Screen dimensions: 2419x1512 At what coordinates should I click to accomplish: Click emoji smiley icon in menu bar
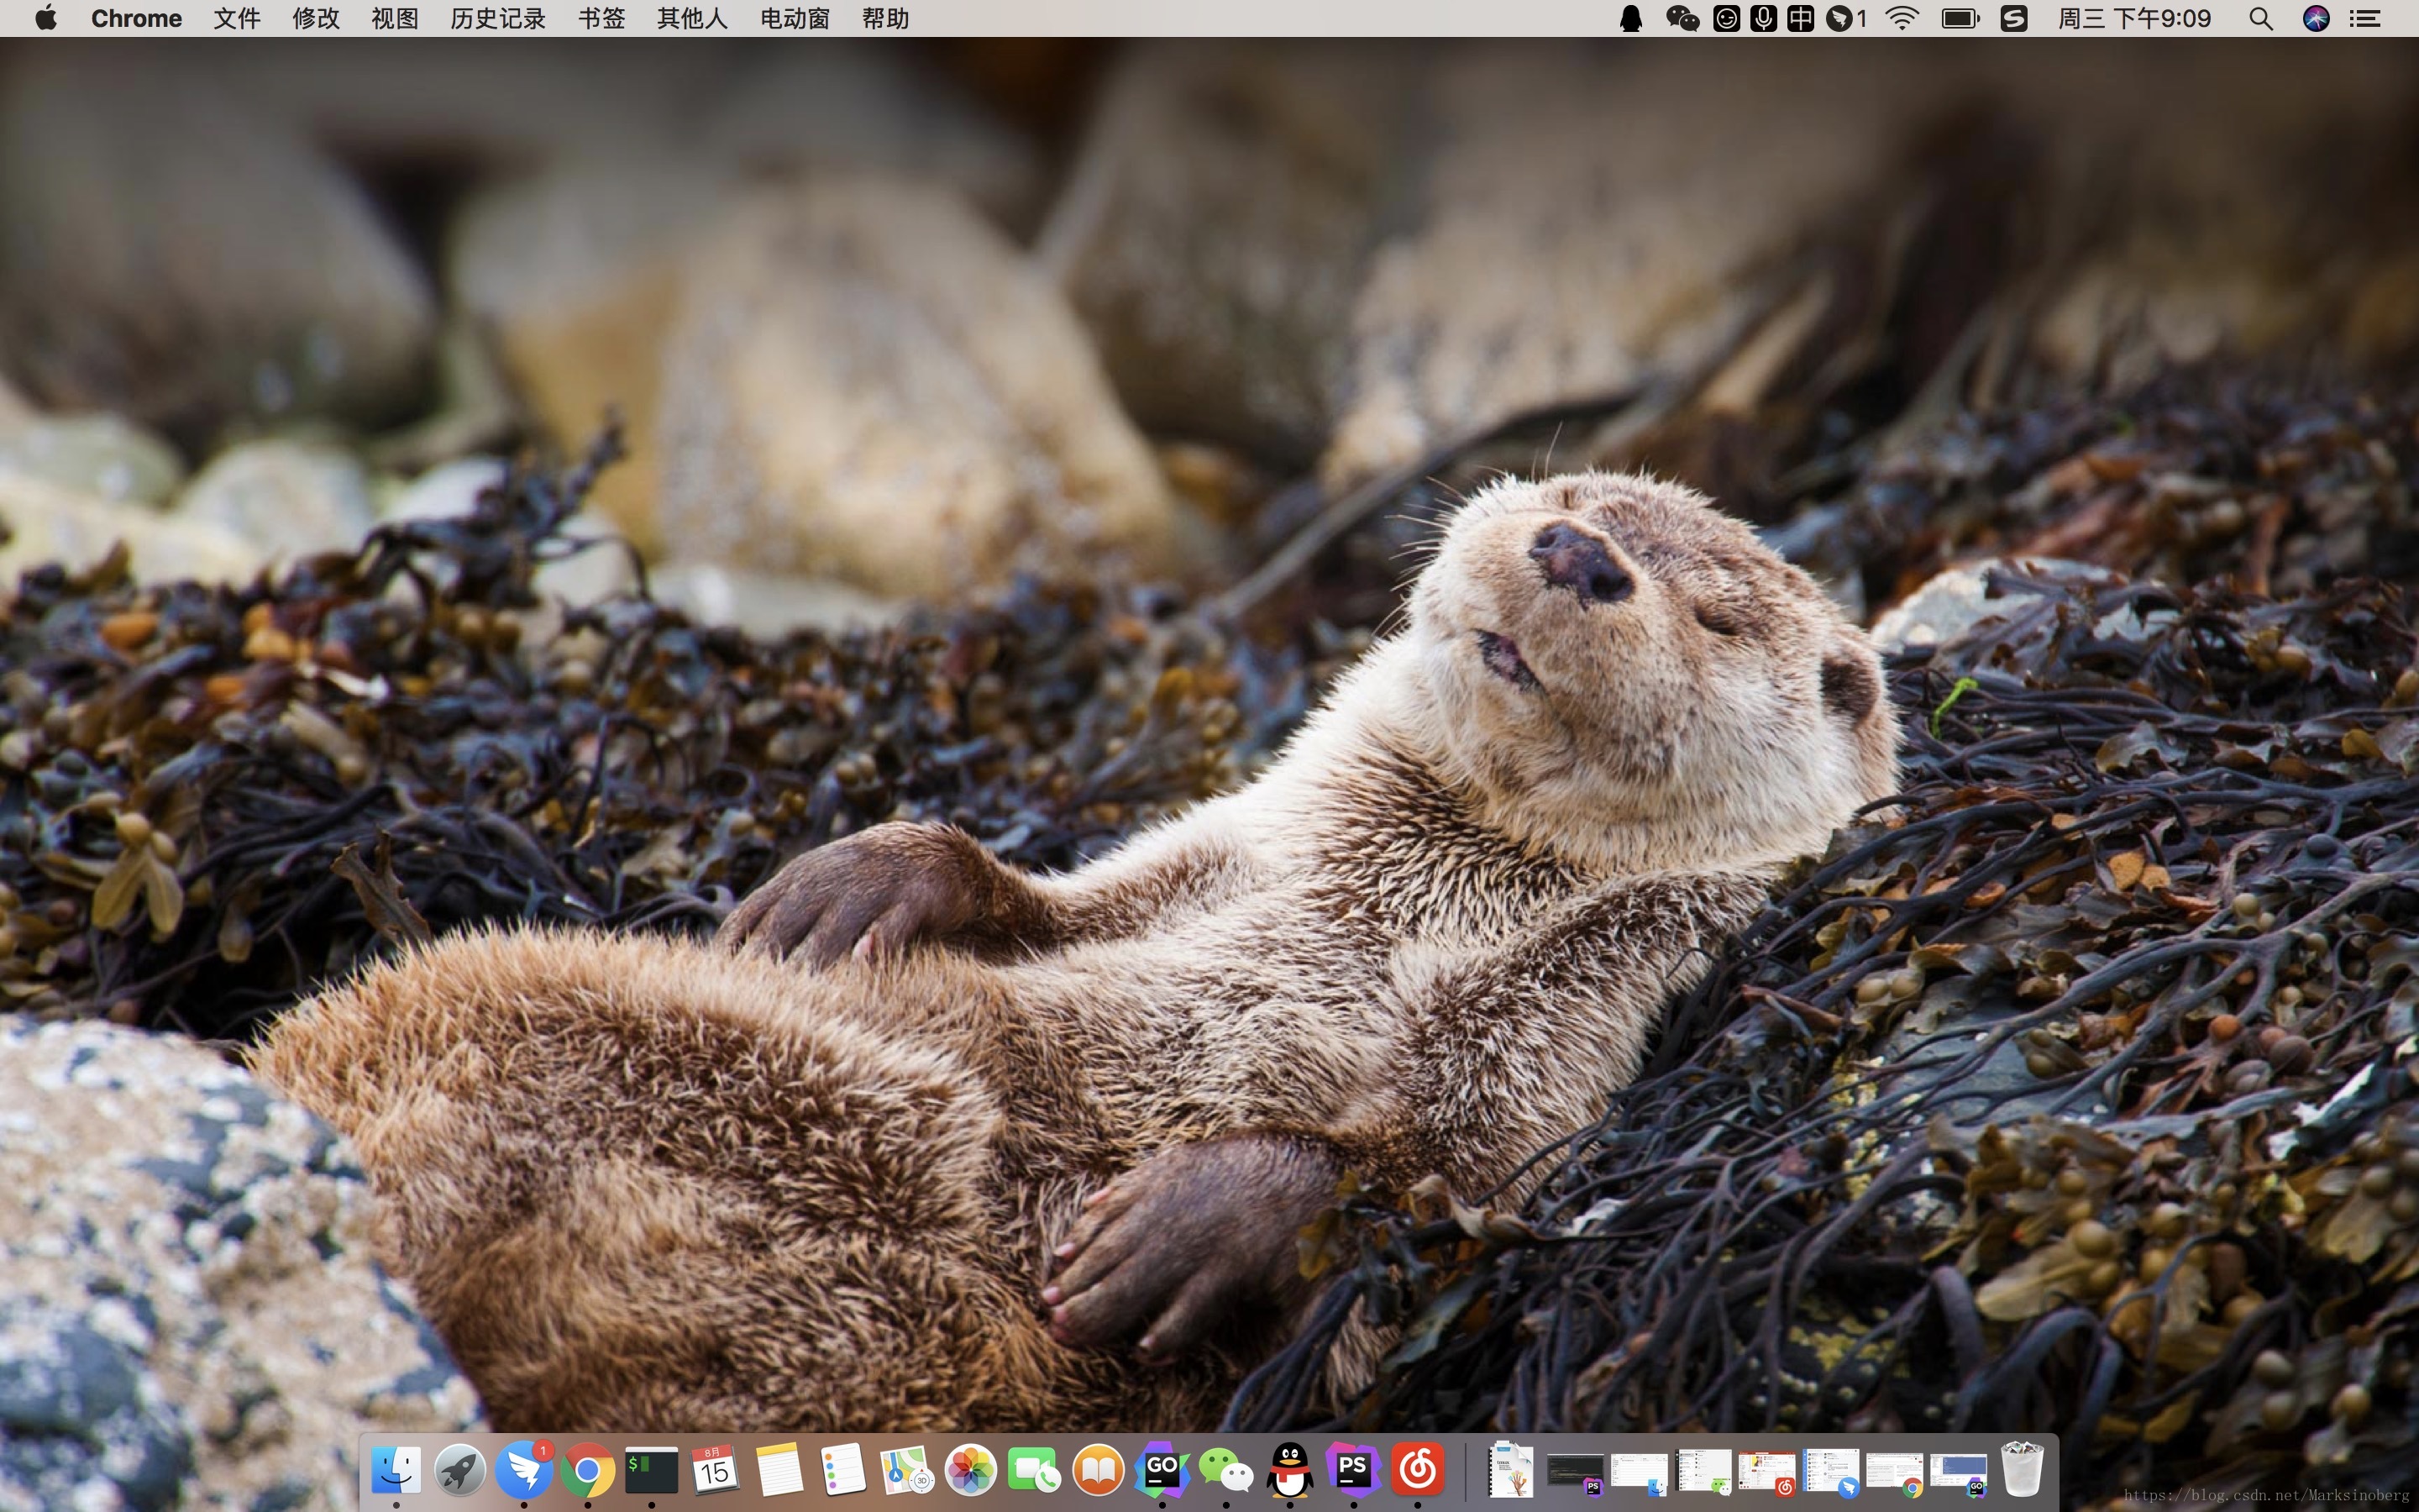(1726, 18)
